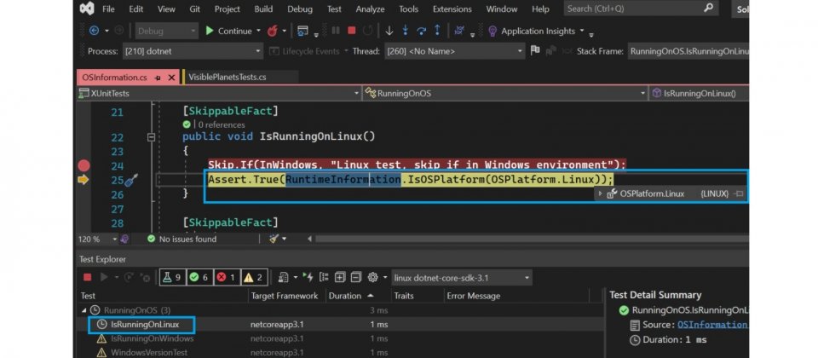Toggle the failed tests filter showing 1
The height and width of the screenshot is (358, 818).
(x=226, y=277)
